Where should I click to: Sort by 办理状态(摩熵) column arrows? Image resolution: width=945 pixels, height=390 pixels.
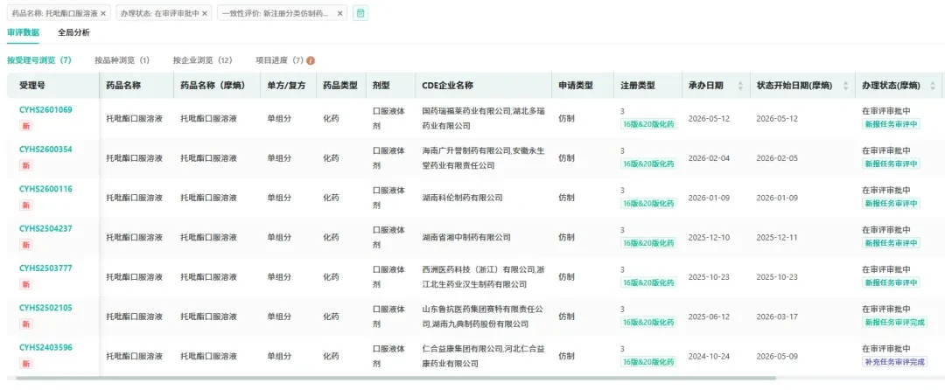933,86
